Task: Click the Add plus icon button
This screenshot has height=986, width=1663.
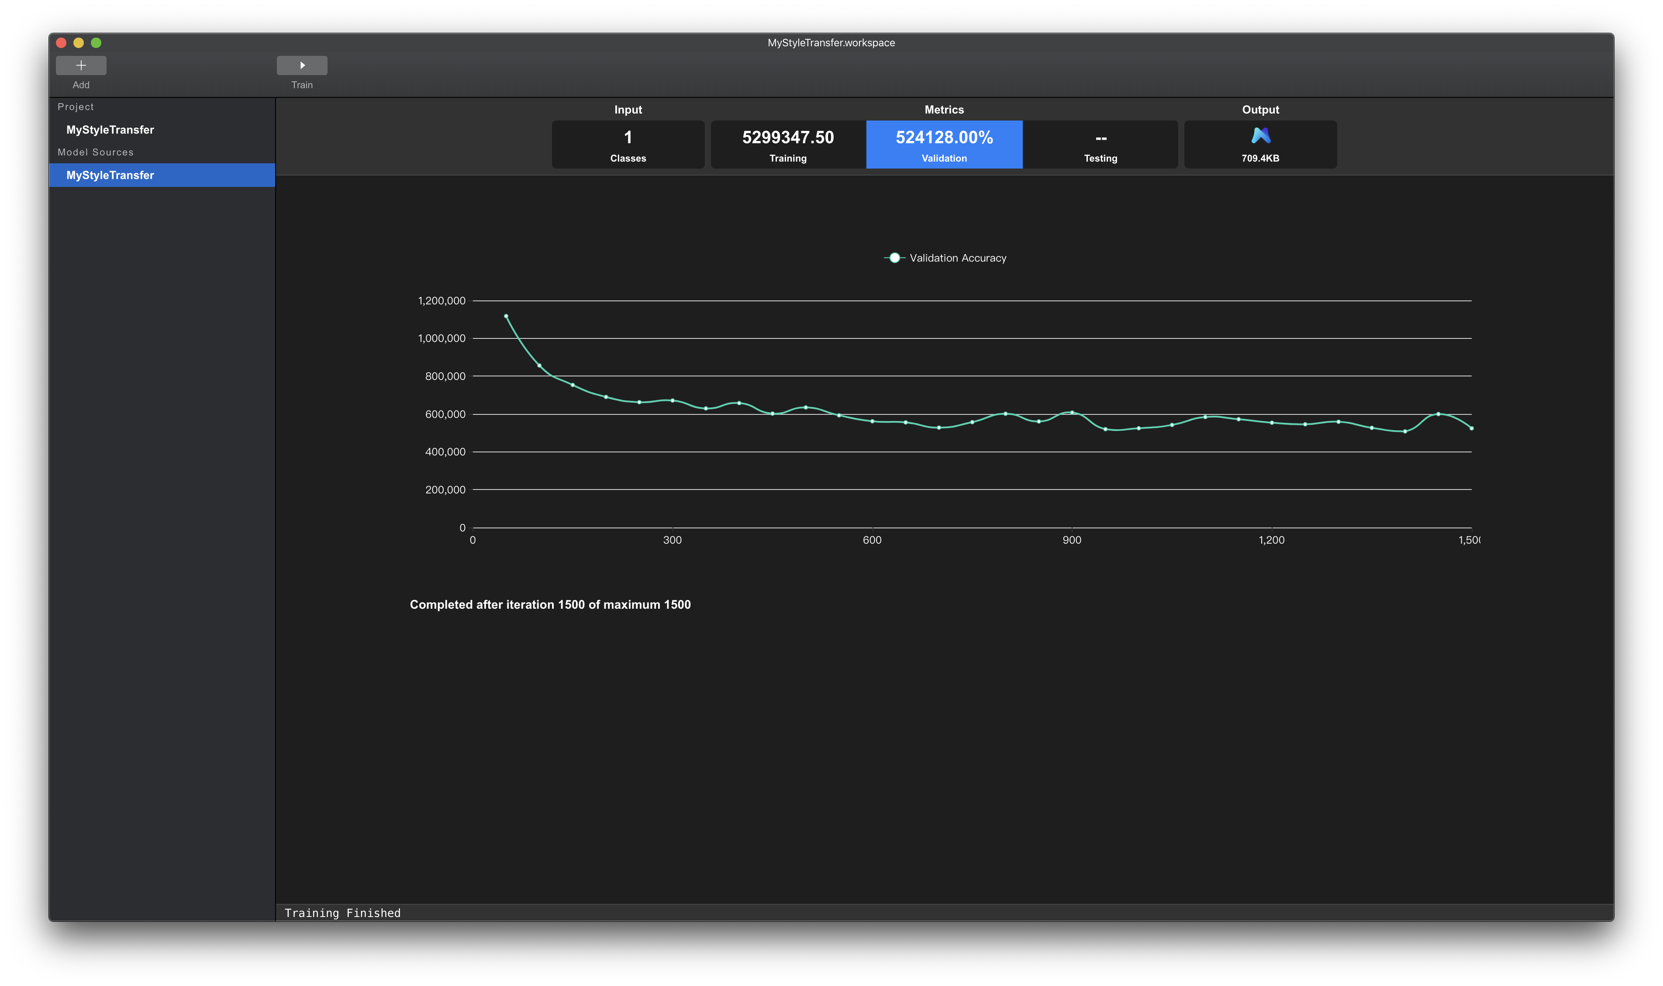Action: [81, 65]
